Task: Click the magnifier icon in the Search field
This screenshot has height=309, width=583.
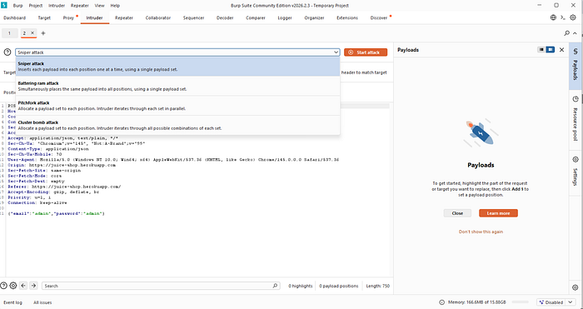Action: [275, 286]
